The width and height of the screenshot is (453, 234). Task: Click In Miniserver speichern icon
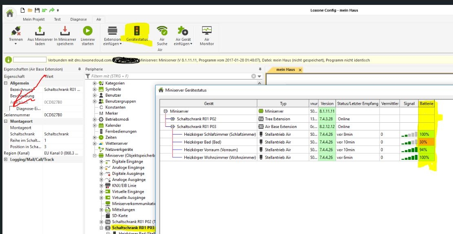65,31
